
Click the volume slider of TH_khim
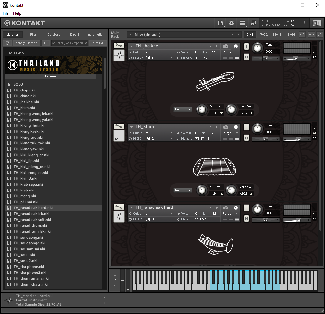point(297,139)
